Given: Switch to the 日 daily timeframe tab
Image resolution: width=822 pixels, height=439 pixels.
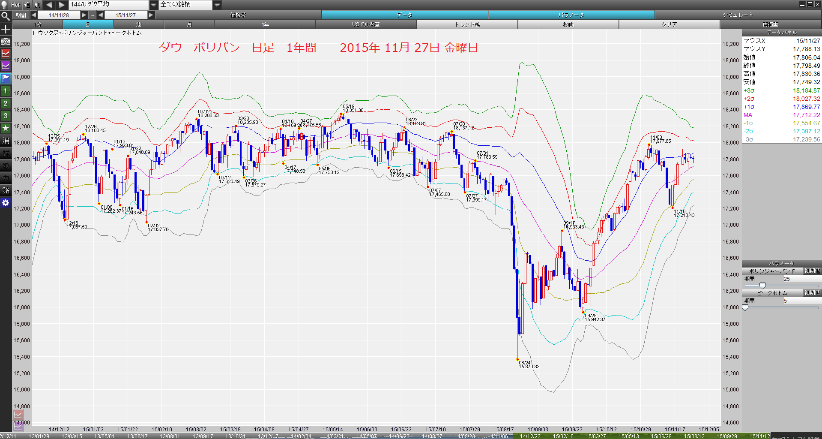Looking at the screenshot, I should [x=88, y=24].
